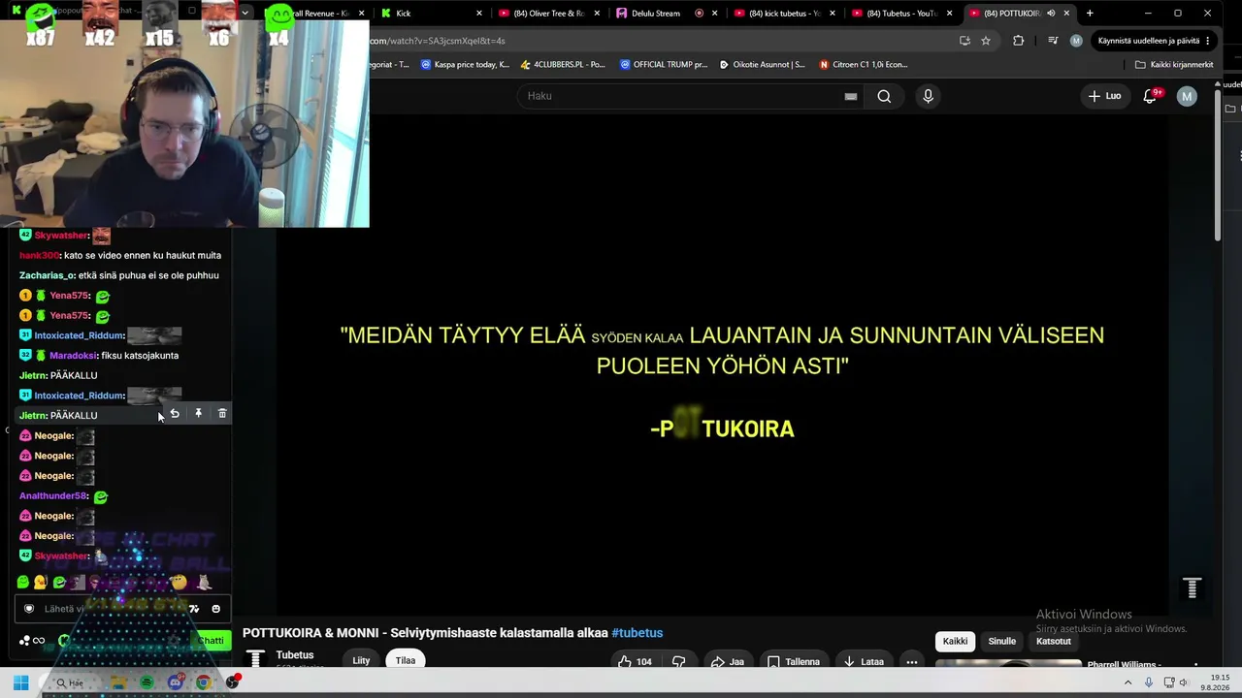Send message with the green Chatti button
The width and height of the screenshot is (1242, 698).
[x=211, y=640]
